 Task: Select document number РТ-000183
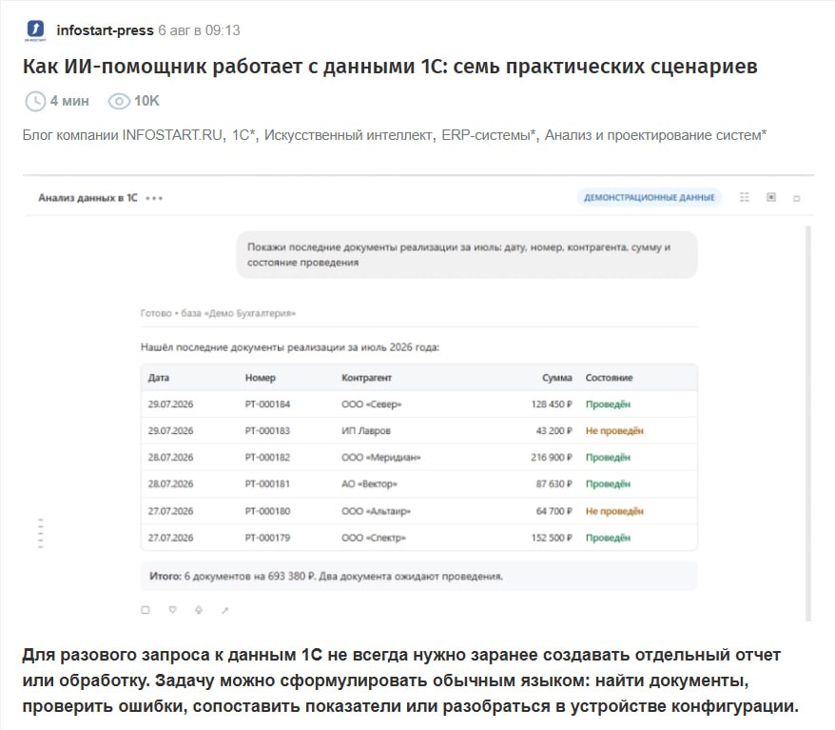click(268, 431)
